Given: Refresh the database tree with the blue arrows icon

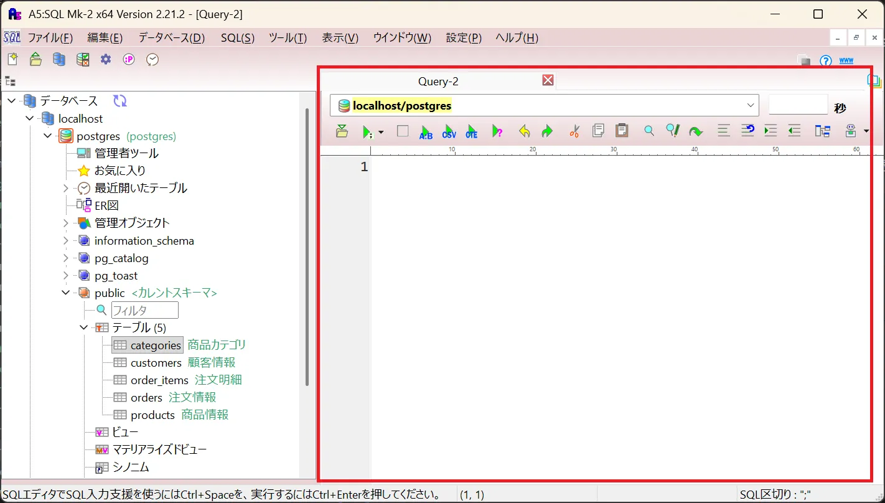Looking at the screenshot, I should click(120, 101).
